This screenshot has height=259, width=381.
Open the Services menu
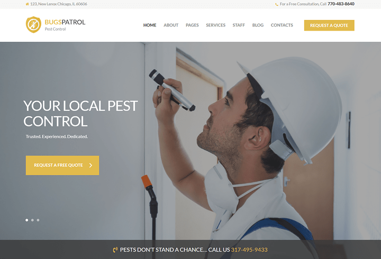(215, 25)
